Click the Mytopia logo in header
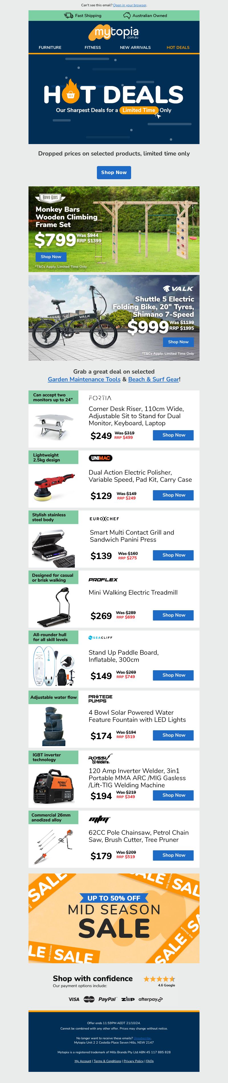 (114, 32)
